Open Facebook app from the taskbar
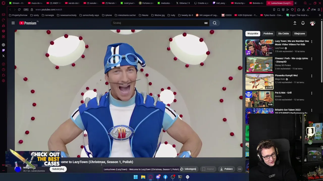 [165, 177]
